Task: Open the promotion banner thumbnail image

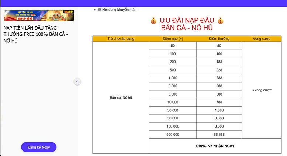Action: click(x=39, y=15)
